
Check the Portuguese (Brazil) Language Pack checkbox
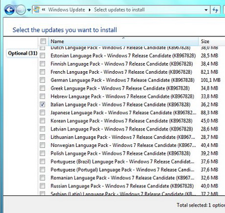click(43, 161)
